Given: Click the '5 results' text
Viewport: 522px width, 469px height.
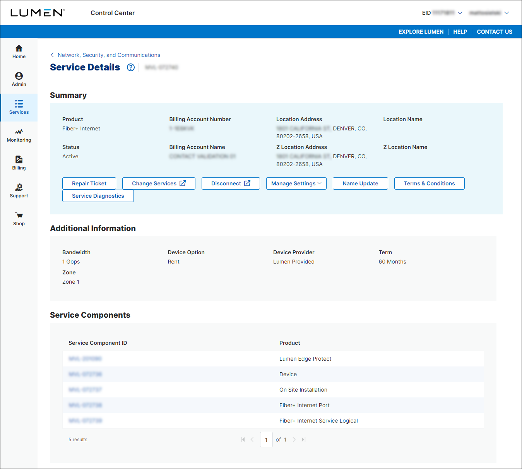Looking at the screenshot, I should point(78,440).
